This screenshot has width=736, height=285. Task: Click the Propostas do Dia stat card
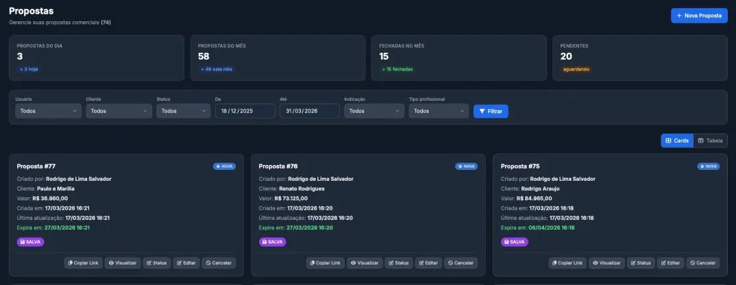click(97, 58)
